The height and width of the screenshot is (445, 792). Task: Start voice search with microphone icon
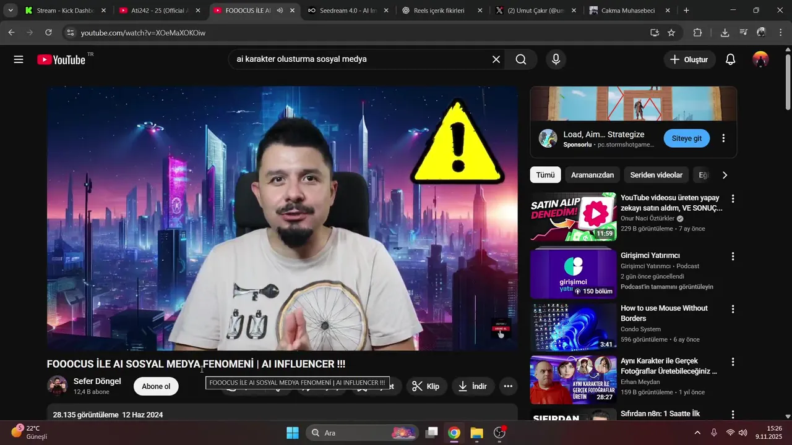(x=556, y=59)
